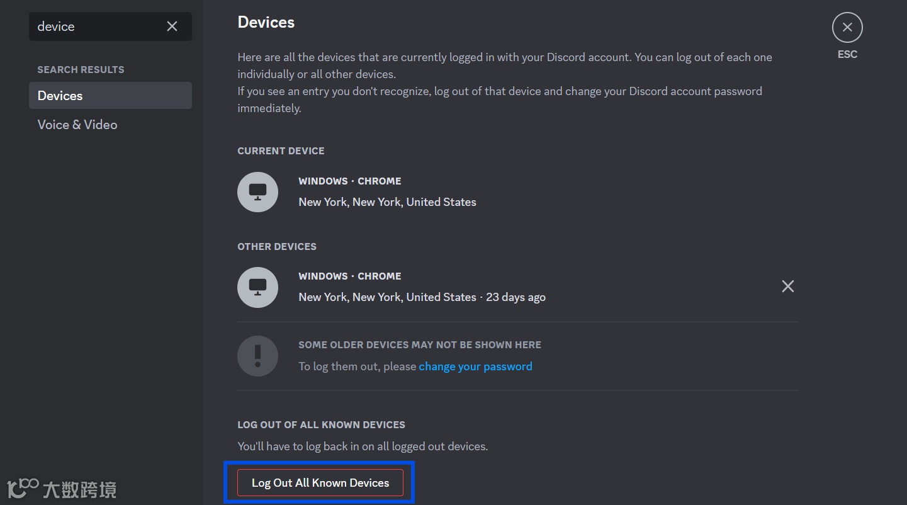This screenshot has width=907, height=505.
Task: Select Devices in the search results
Action: [110, 96]
